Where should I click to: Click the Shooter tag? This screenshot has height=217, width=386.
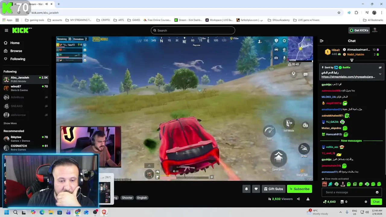(x=127, y=198)
